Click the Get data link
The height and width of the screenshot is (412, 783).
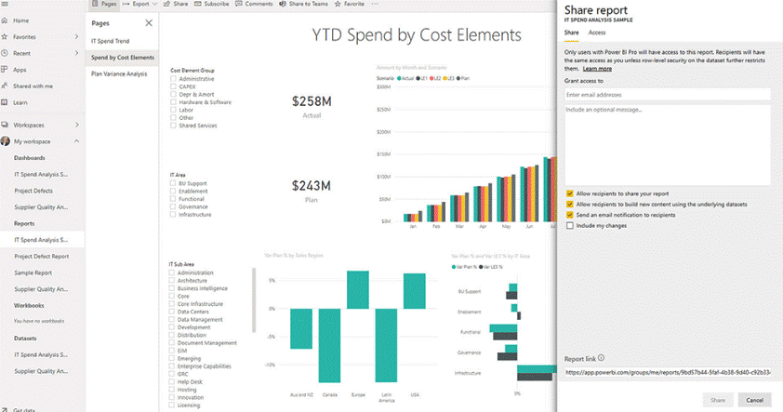pos(24,410)
